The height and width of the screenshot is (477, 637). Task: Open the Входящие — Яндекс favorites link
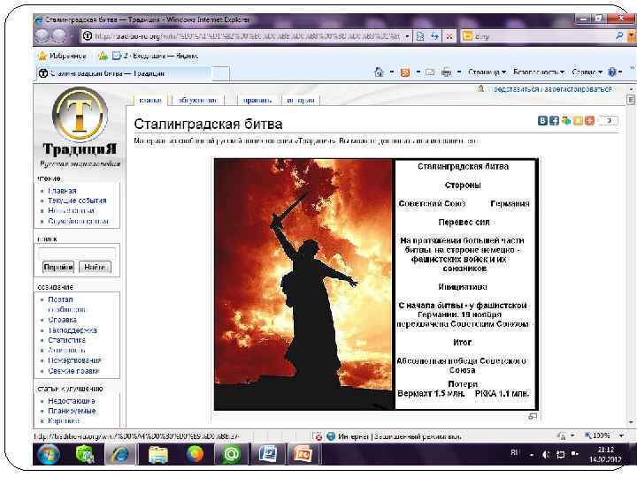(155, 56)
